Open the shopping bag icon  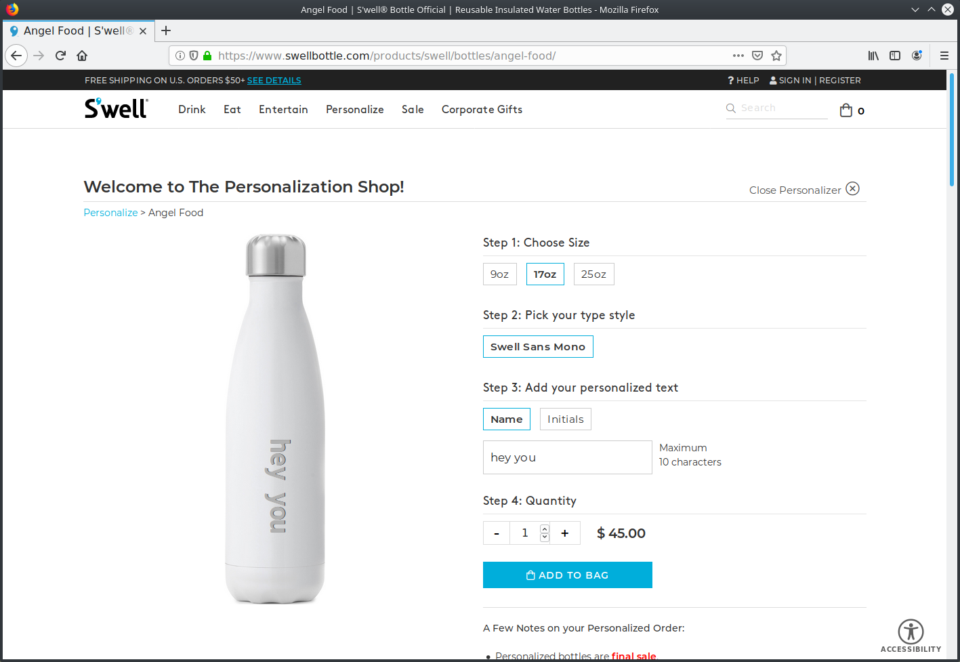pyautogui.click(x=846, y=110)
